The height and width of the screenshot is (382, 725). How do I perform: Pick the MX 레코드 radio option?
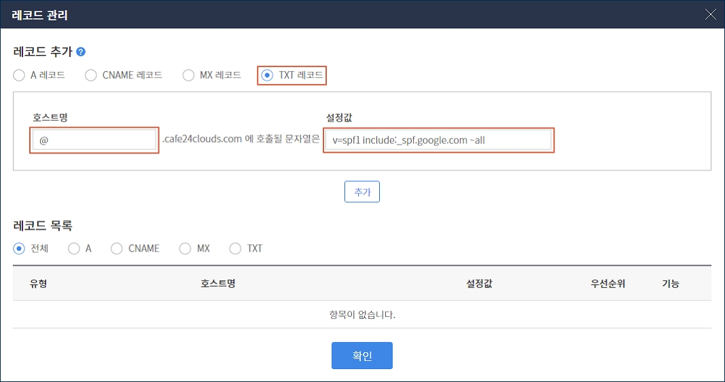point(188,75)
